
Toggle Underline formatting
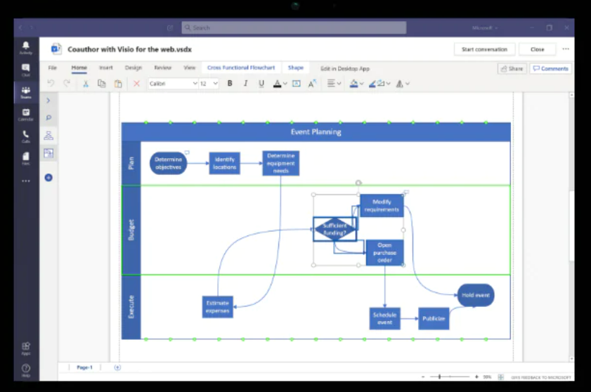click(x=261, y=84)
